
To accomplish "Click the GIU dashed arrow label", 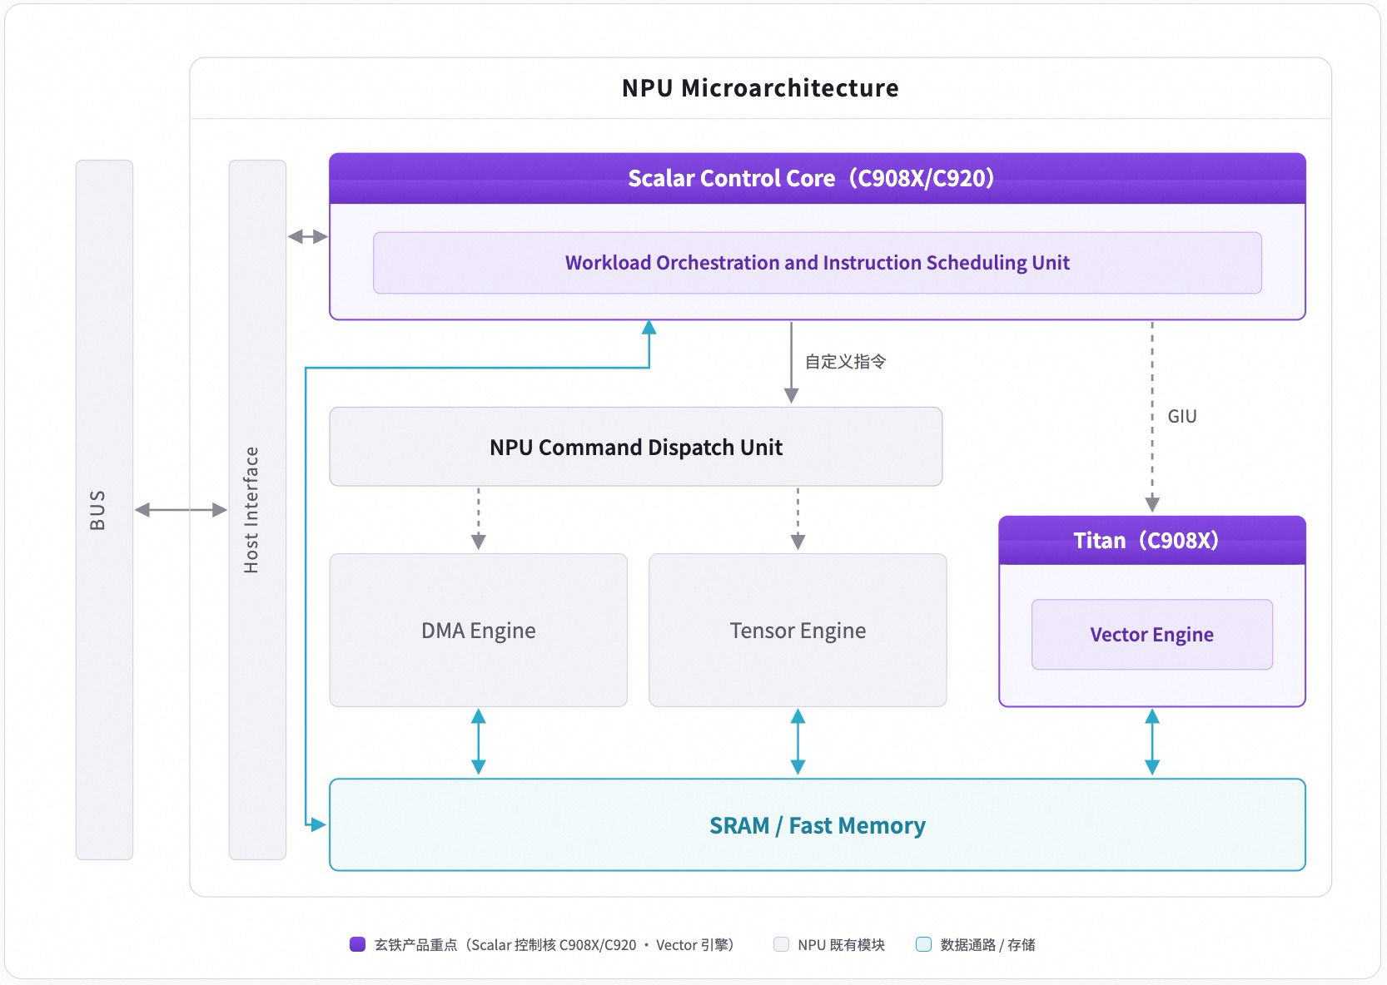I will point(1181,416).
